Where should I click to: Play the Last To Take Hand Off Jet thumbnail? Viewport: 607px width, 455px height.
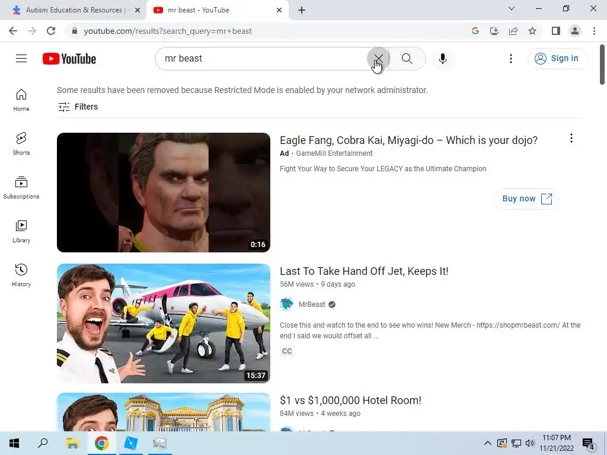coord(164,323)
